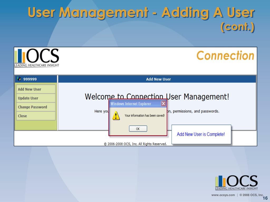
Task: Click the 2006-2008 OCS copyright footer text
Action: pyautogui.click(x=135, y=144)
